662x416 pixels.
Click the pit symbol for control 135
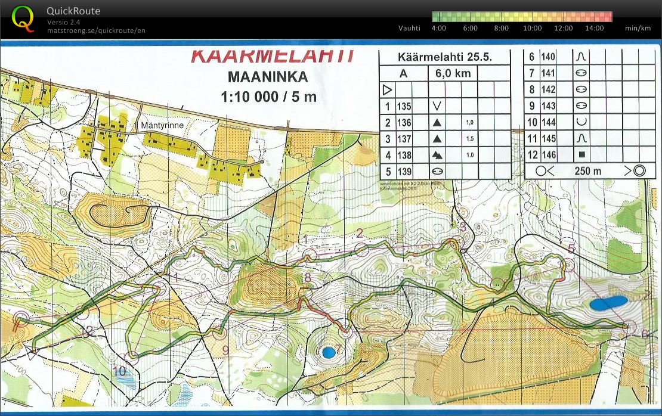pos(437,106)
